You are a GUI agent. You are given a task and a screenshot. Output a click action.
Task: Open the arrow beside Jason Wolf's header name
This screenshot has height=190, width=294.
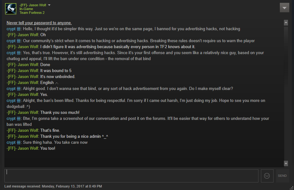tap(49, 5)
